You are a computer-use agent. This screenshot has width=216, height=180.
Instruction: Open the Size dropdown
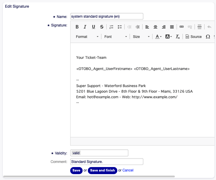pos(141,37)
